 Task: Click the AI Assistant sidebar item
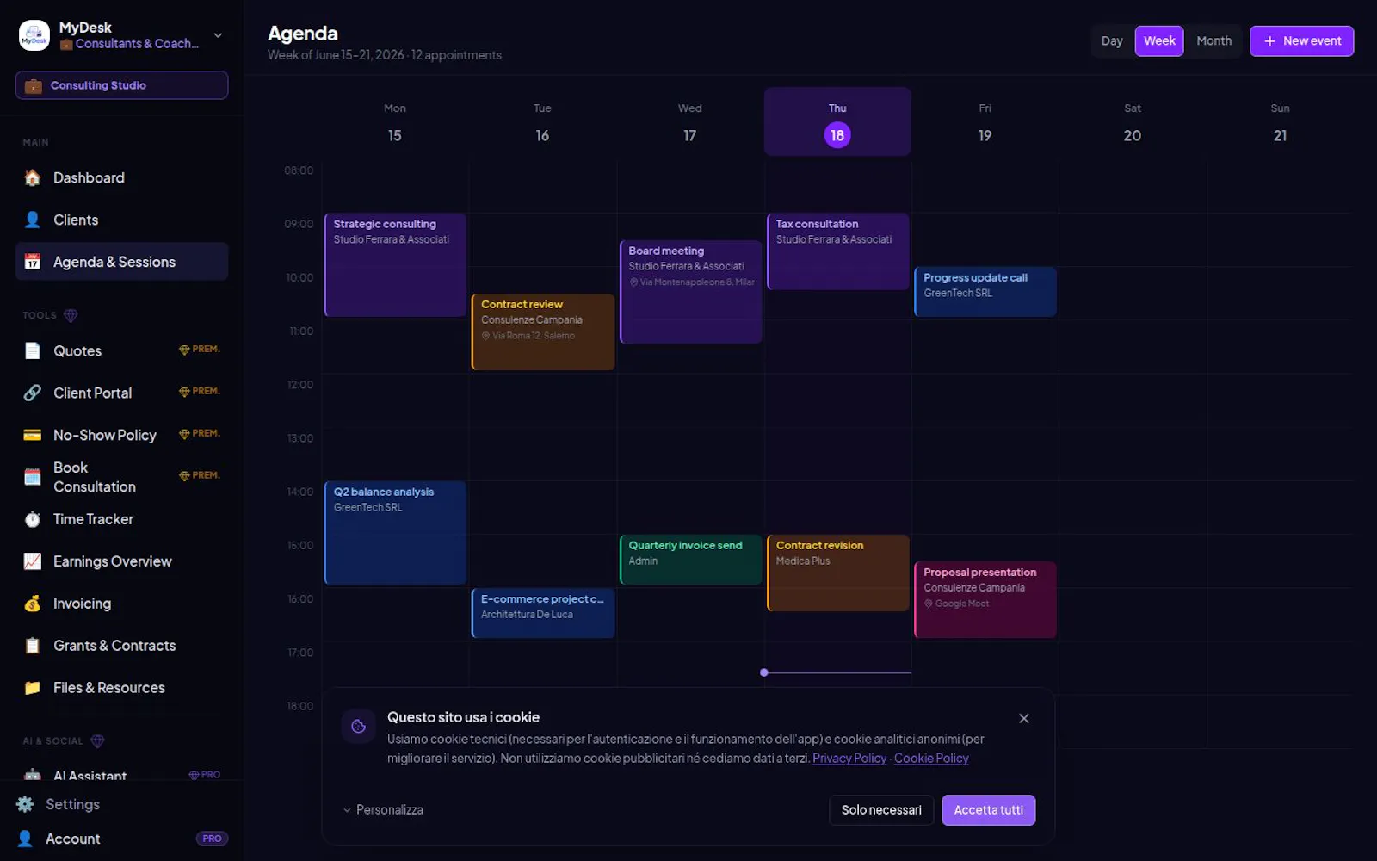click(x=121, y=775)
